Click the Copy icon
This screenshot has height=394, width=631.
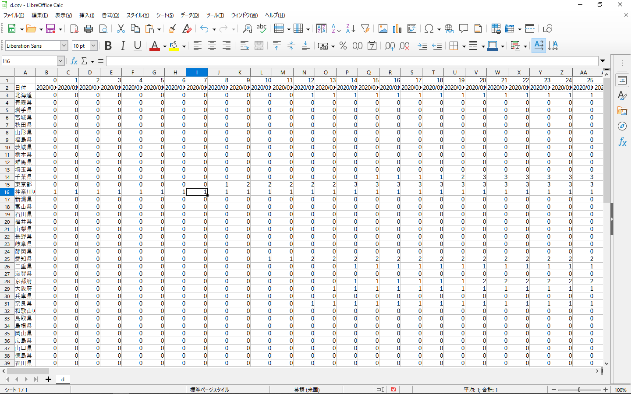(x=135, y=29)
